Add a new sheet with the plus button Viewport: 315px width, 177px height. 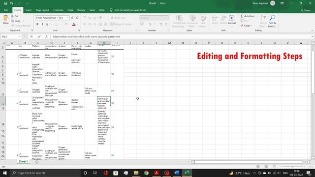37,162
